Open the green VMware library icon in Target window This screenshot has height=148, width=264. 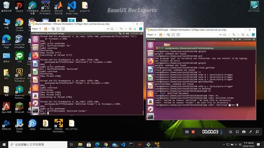253,35
